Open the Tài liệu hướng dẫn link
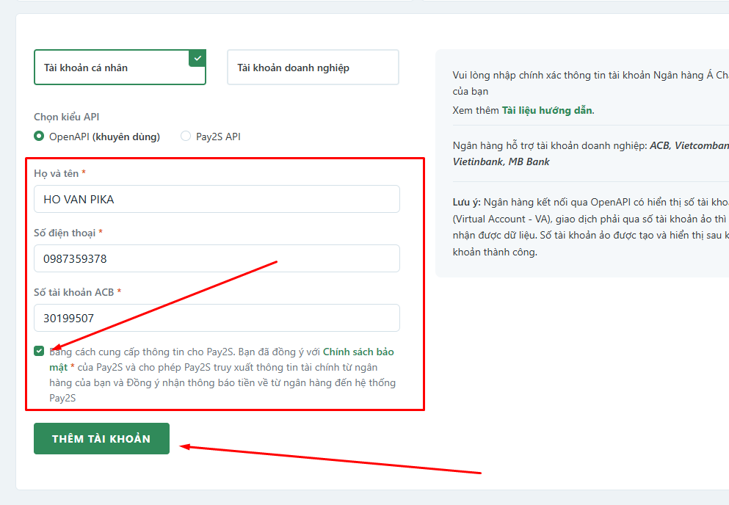The height and width of the screenshot is (505, 729). click(547, 110)
